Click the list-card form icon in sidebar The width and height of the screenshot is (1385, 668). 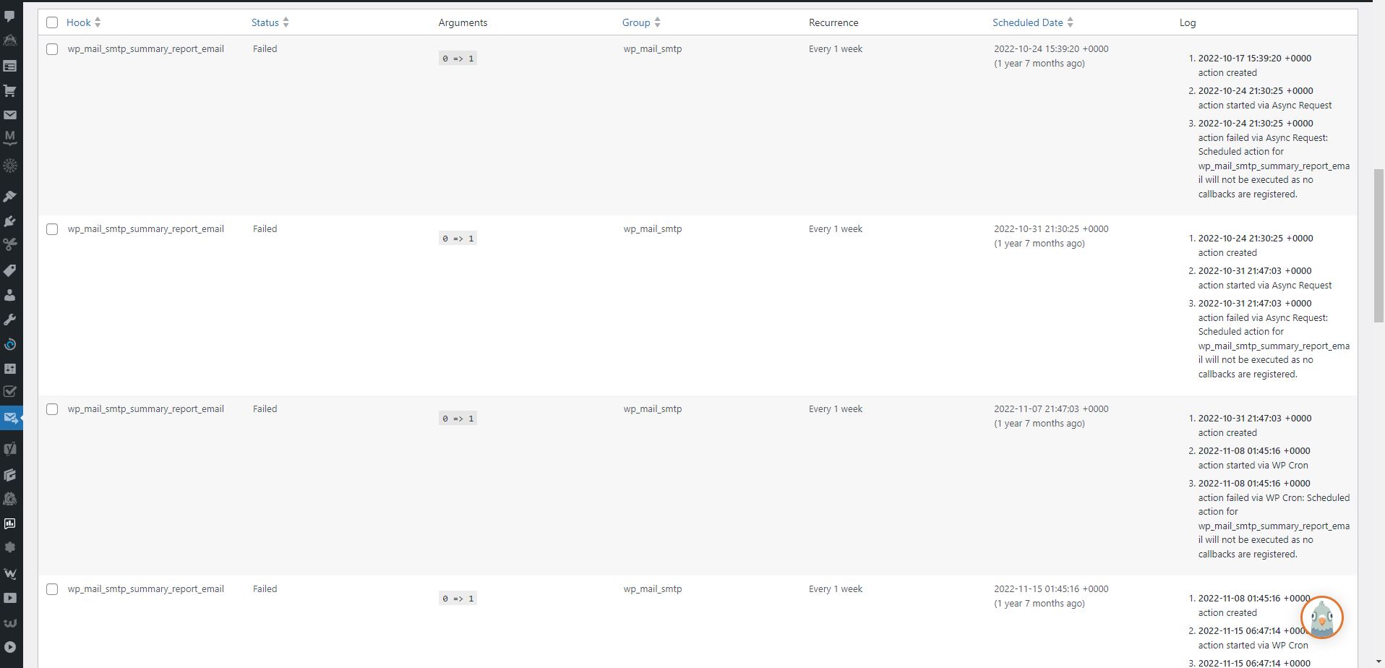(x=10, y=66)
